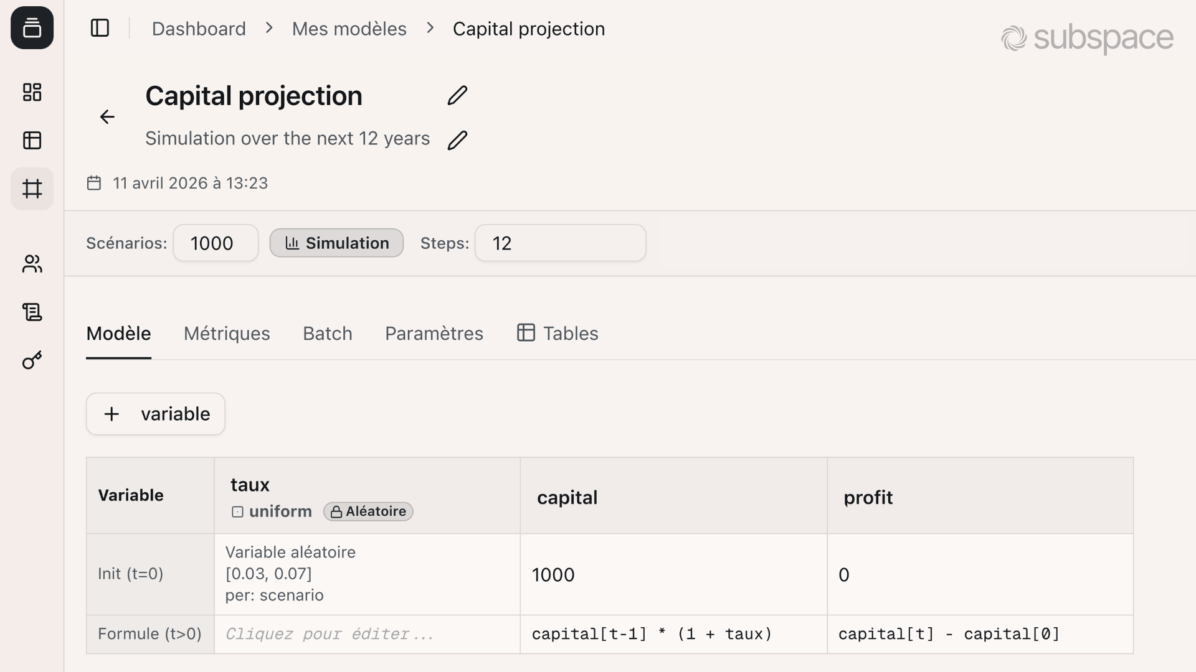1196x672 pixels.
Task: Toggle the Simulation mode button
Action: [x=336, y=243]
